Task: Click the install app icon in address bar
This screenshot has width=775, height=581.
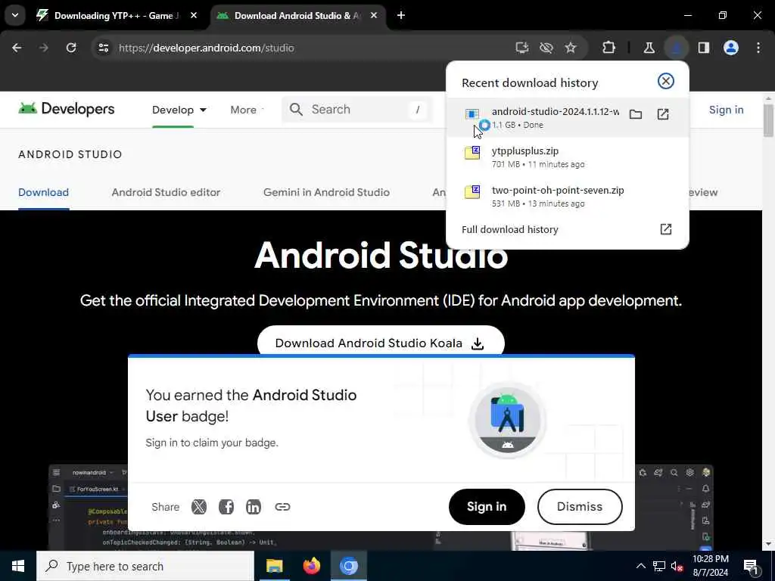Action: 522,48
